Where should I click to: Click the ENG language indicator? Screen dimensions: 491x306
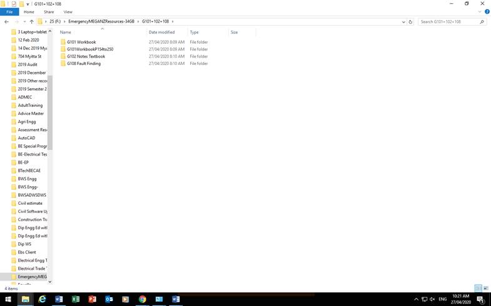coord(442,299)
